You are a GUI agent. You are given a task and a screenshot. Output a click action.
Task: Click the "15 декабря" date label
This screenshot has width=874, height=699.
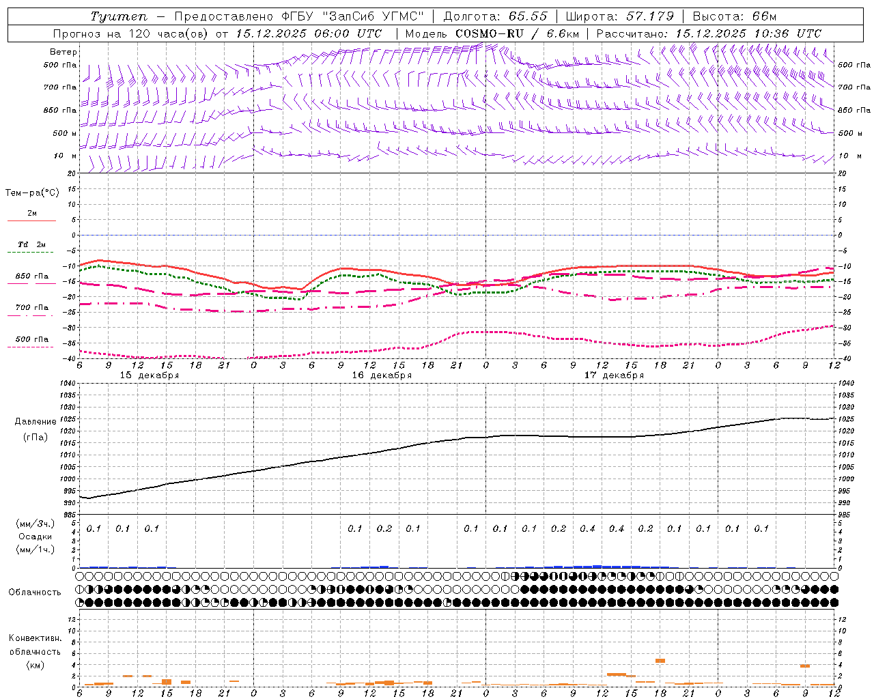coord(150,375)
